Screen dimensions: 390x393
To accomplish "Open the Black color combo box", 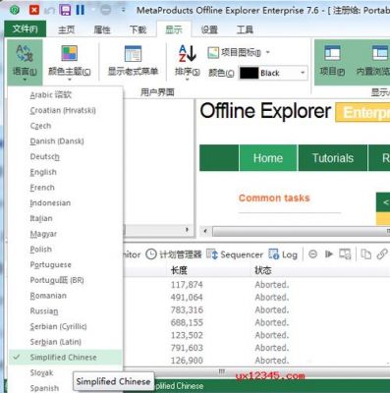I will point(273,73).
